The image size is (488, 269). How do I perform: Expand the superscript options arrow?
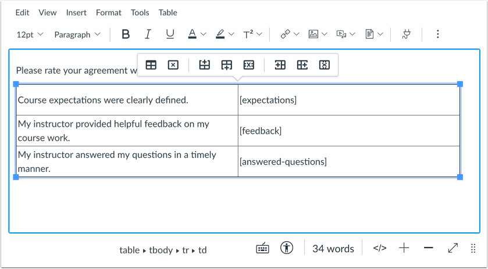tap(259, 34)
